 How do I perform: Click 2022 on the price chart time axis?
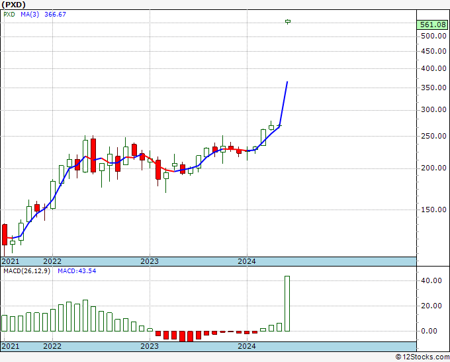click(x=52, y=261)
